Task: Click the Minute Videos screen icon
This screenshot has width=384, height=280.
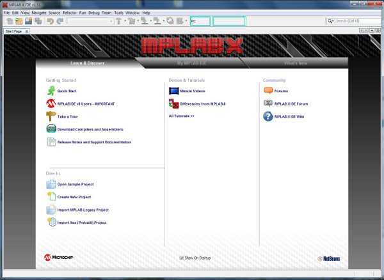Action: [173, 91]
